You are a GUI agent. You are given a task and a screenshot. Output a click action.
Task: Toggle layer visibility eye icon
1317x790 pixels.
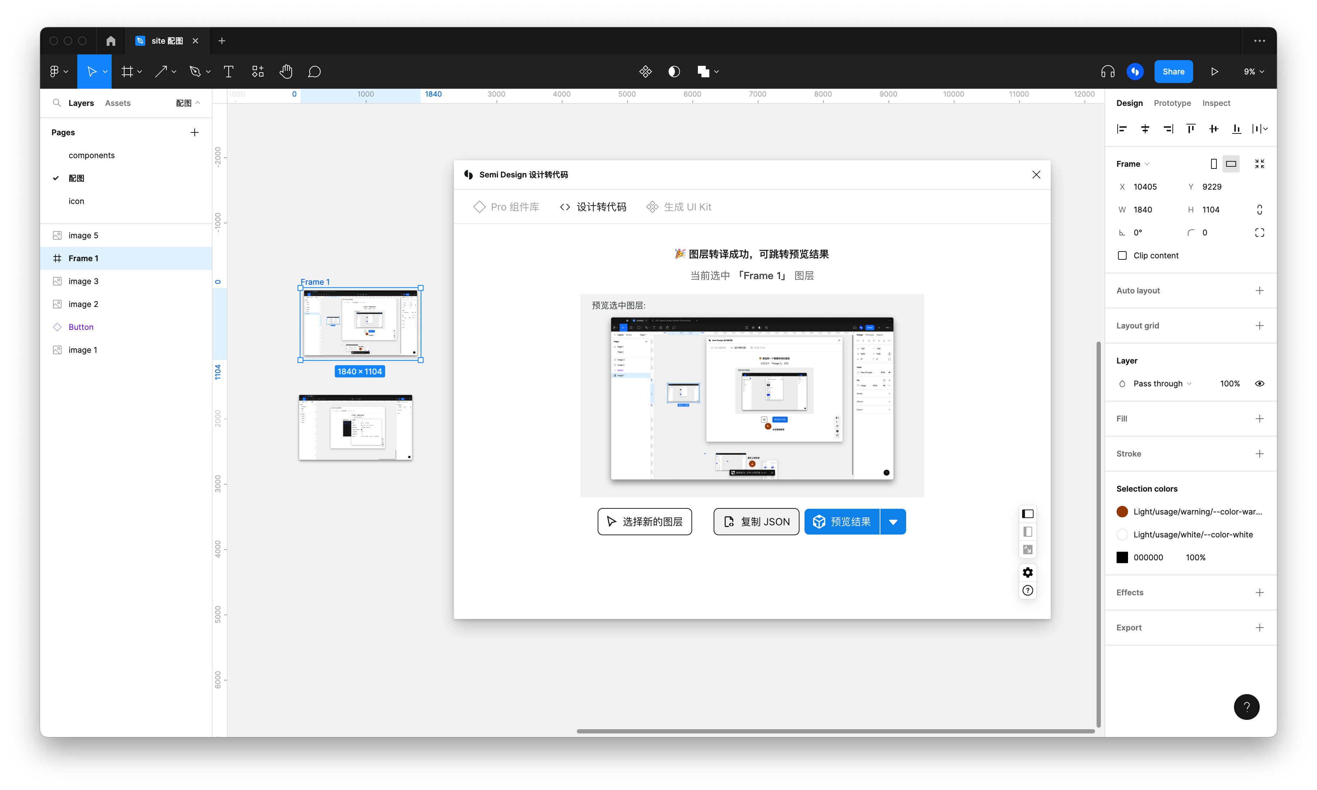[1259, 383]
